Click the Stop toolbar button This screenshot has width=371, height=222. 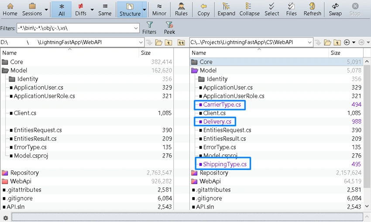(x=355, y=10)
